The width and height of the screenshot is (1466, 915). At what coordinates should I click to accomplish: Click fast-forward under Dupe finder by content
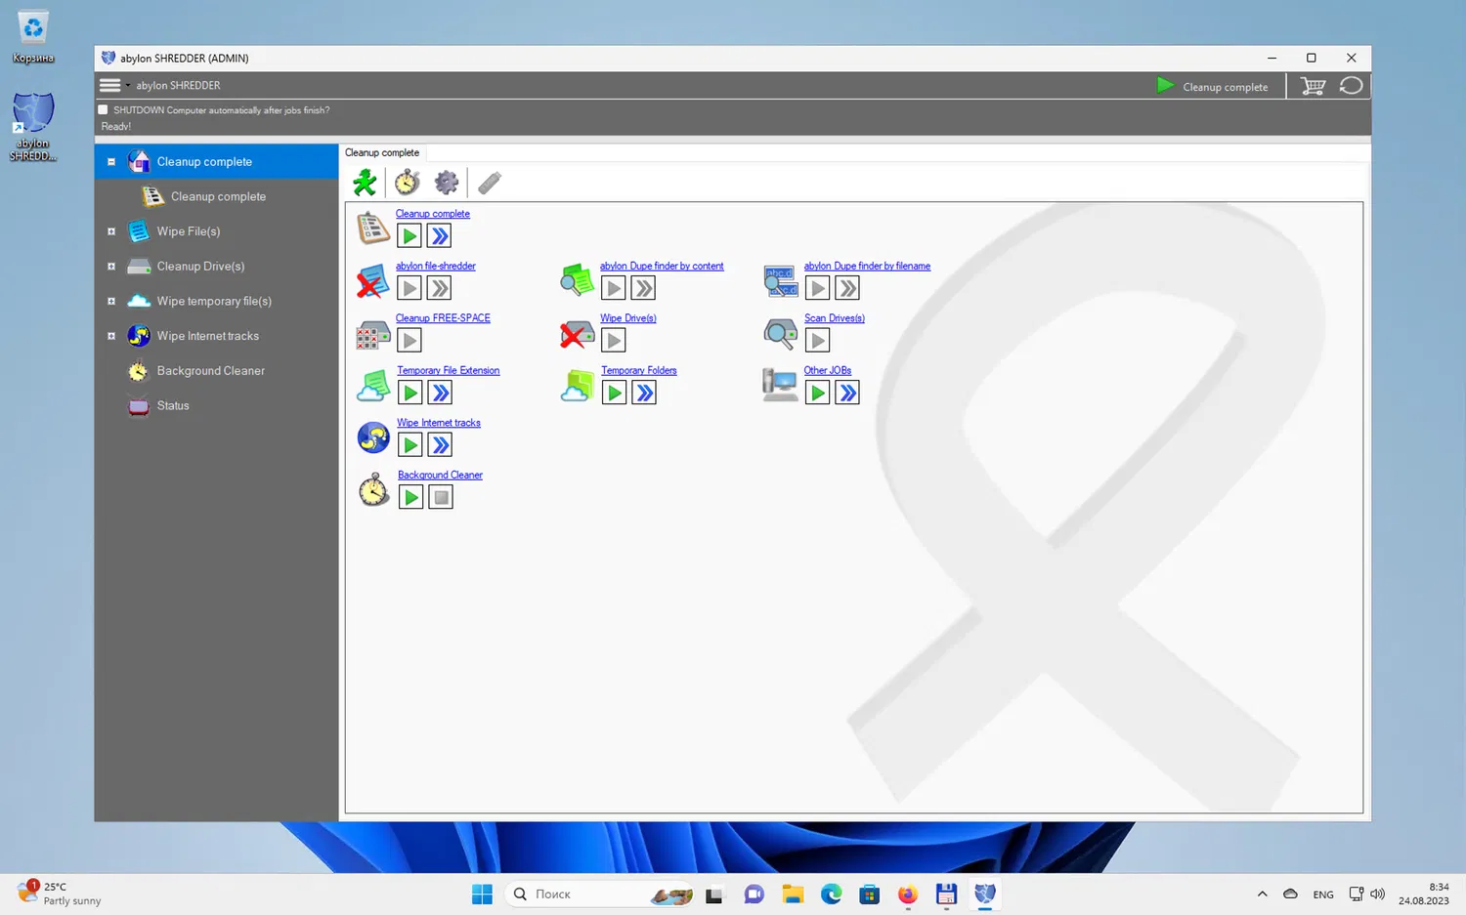click(x=643, y=288)
